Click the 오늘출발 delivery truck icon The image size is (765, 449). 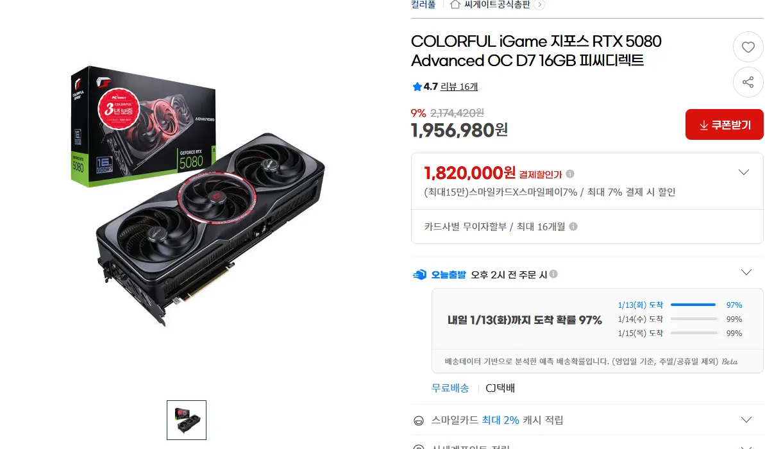click(419, 275)
